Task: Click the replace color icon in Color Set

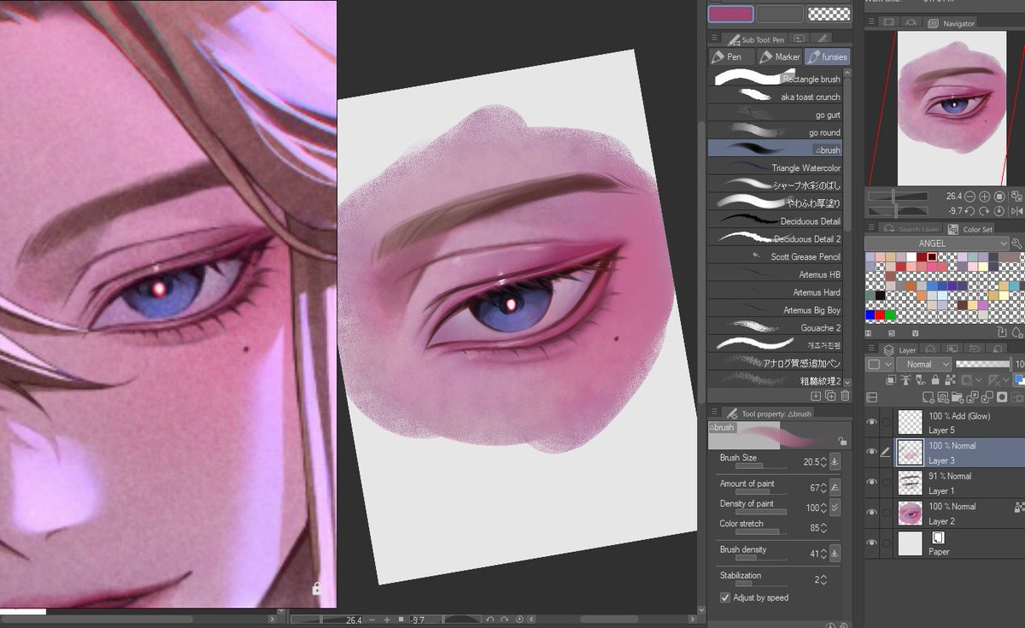Action: tap(1003, 332)
